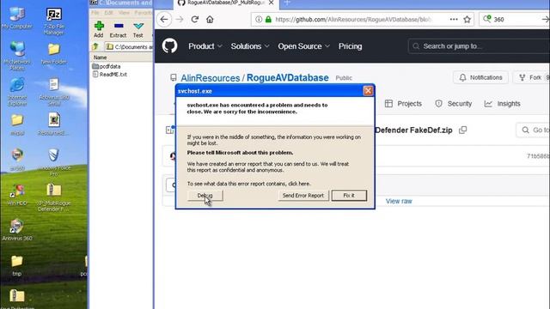Open the RogueAVDatabase repository link
The width and height of the screenshot is (550, 309).
click(288, 78)
